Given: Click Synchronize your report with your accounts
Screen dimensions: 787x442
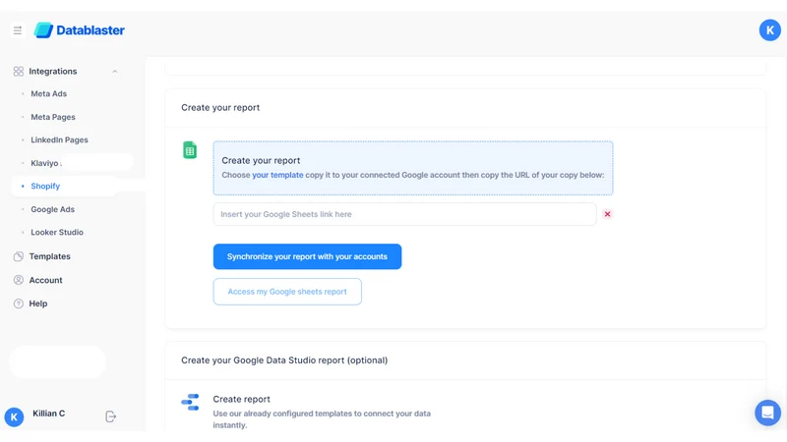Looking at the screenshot, I should point(307,256).
